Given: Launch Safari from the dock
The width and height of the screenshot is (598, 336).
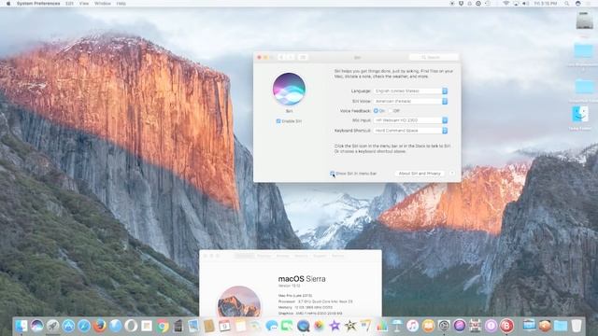Looking at the screenshot, I should pos(84,326).
